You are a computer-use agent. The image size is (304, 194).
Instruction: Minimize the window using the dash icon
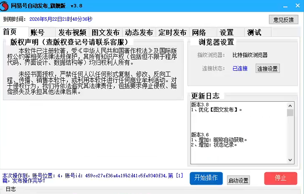click(285, 6)
